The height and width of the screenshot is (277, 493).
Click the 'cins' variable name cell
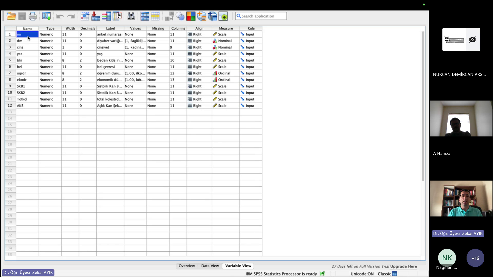[x=27, y=47]
